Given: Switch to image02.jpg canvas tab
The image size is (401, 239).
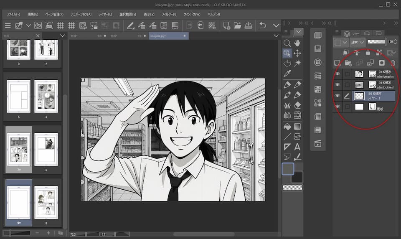Looking at the screenshot, I should pos(168,36).
